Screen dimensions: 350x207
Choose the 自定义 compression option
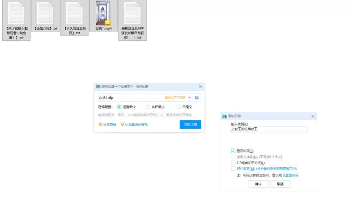tap(179, 107)
